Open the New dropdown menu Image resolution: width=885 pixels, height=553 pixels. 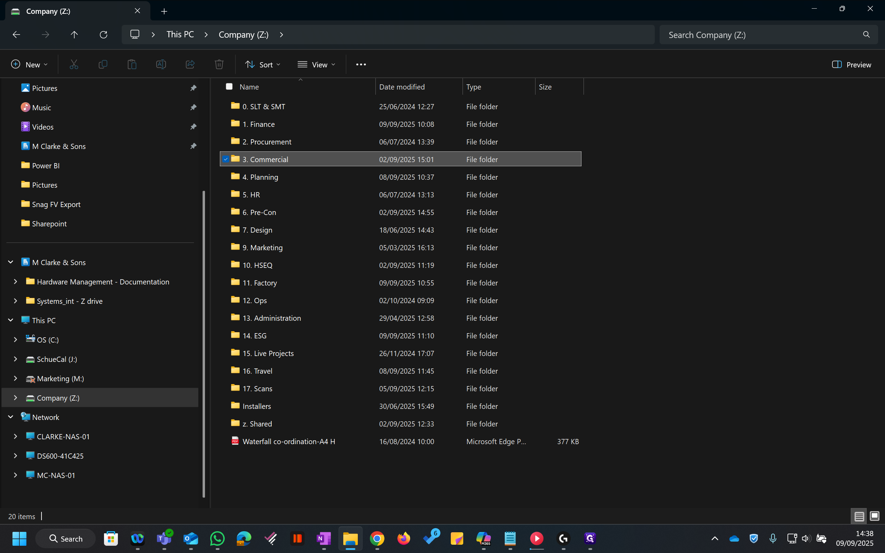[30, 64]
